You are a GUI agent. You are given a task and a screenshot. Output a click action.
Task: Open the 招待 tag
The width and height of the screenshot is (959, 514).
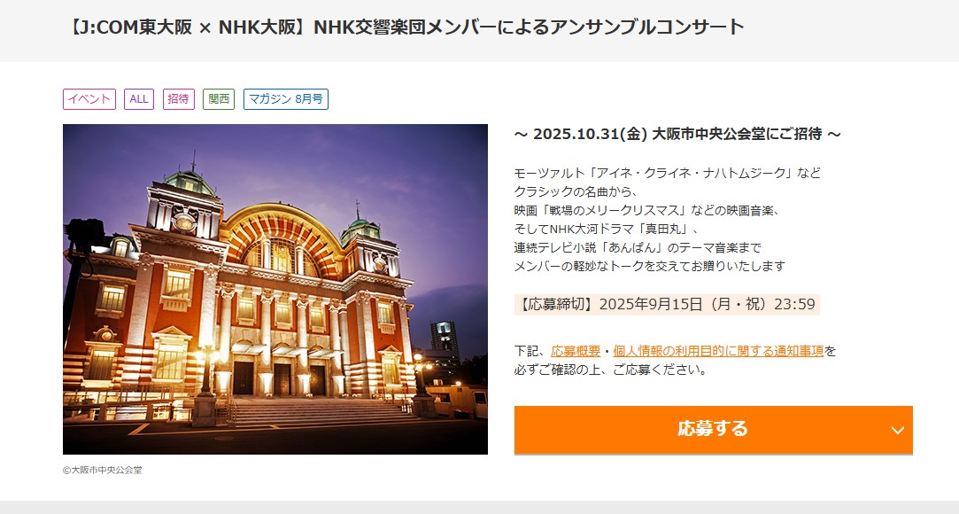pos(179,99)
